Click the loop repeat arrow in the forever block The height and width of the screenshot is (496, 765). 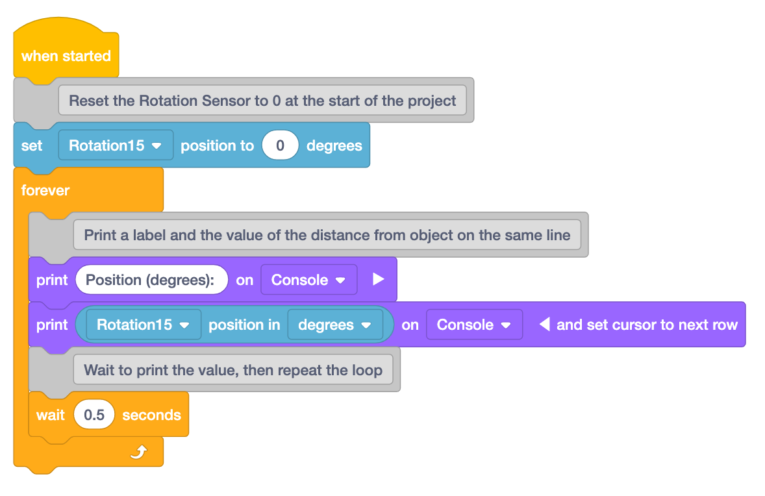click(x=138, y=451)
